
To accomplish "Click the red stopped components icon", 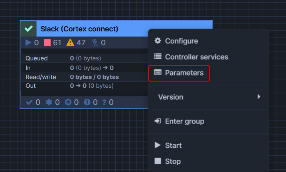I will tap(47, 43).
